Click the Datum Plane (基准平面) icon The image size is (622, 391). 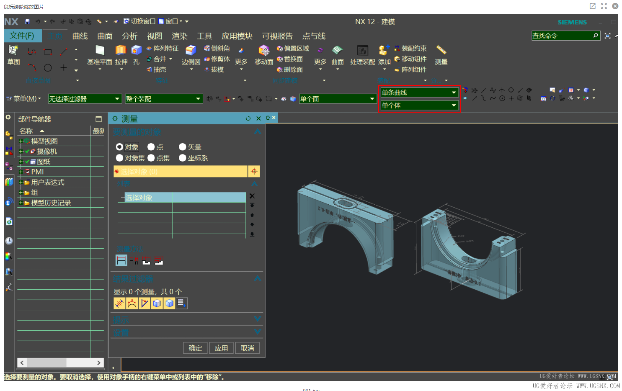[x=100, y=51]
